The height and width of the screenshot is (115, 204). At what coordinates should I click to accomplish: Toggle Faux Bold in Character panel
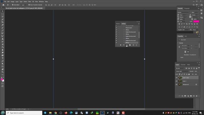pyautogui.click(x=179, y=24)
